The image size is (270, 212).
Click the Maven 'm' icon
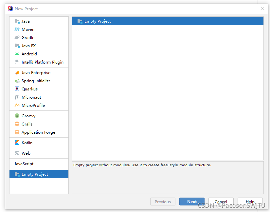pyautogui.click(x=17, y=29)
